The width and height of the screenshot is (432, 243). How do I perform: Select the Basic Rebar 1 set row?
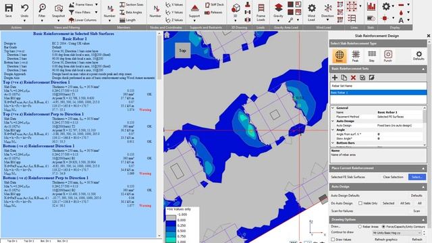pos(378,92)
